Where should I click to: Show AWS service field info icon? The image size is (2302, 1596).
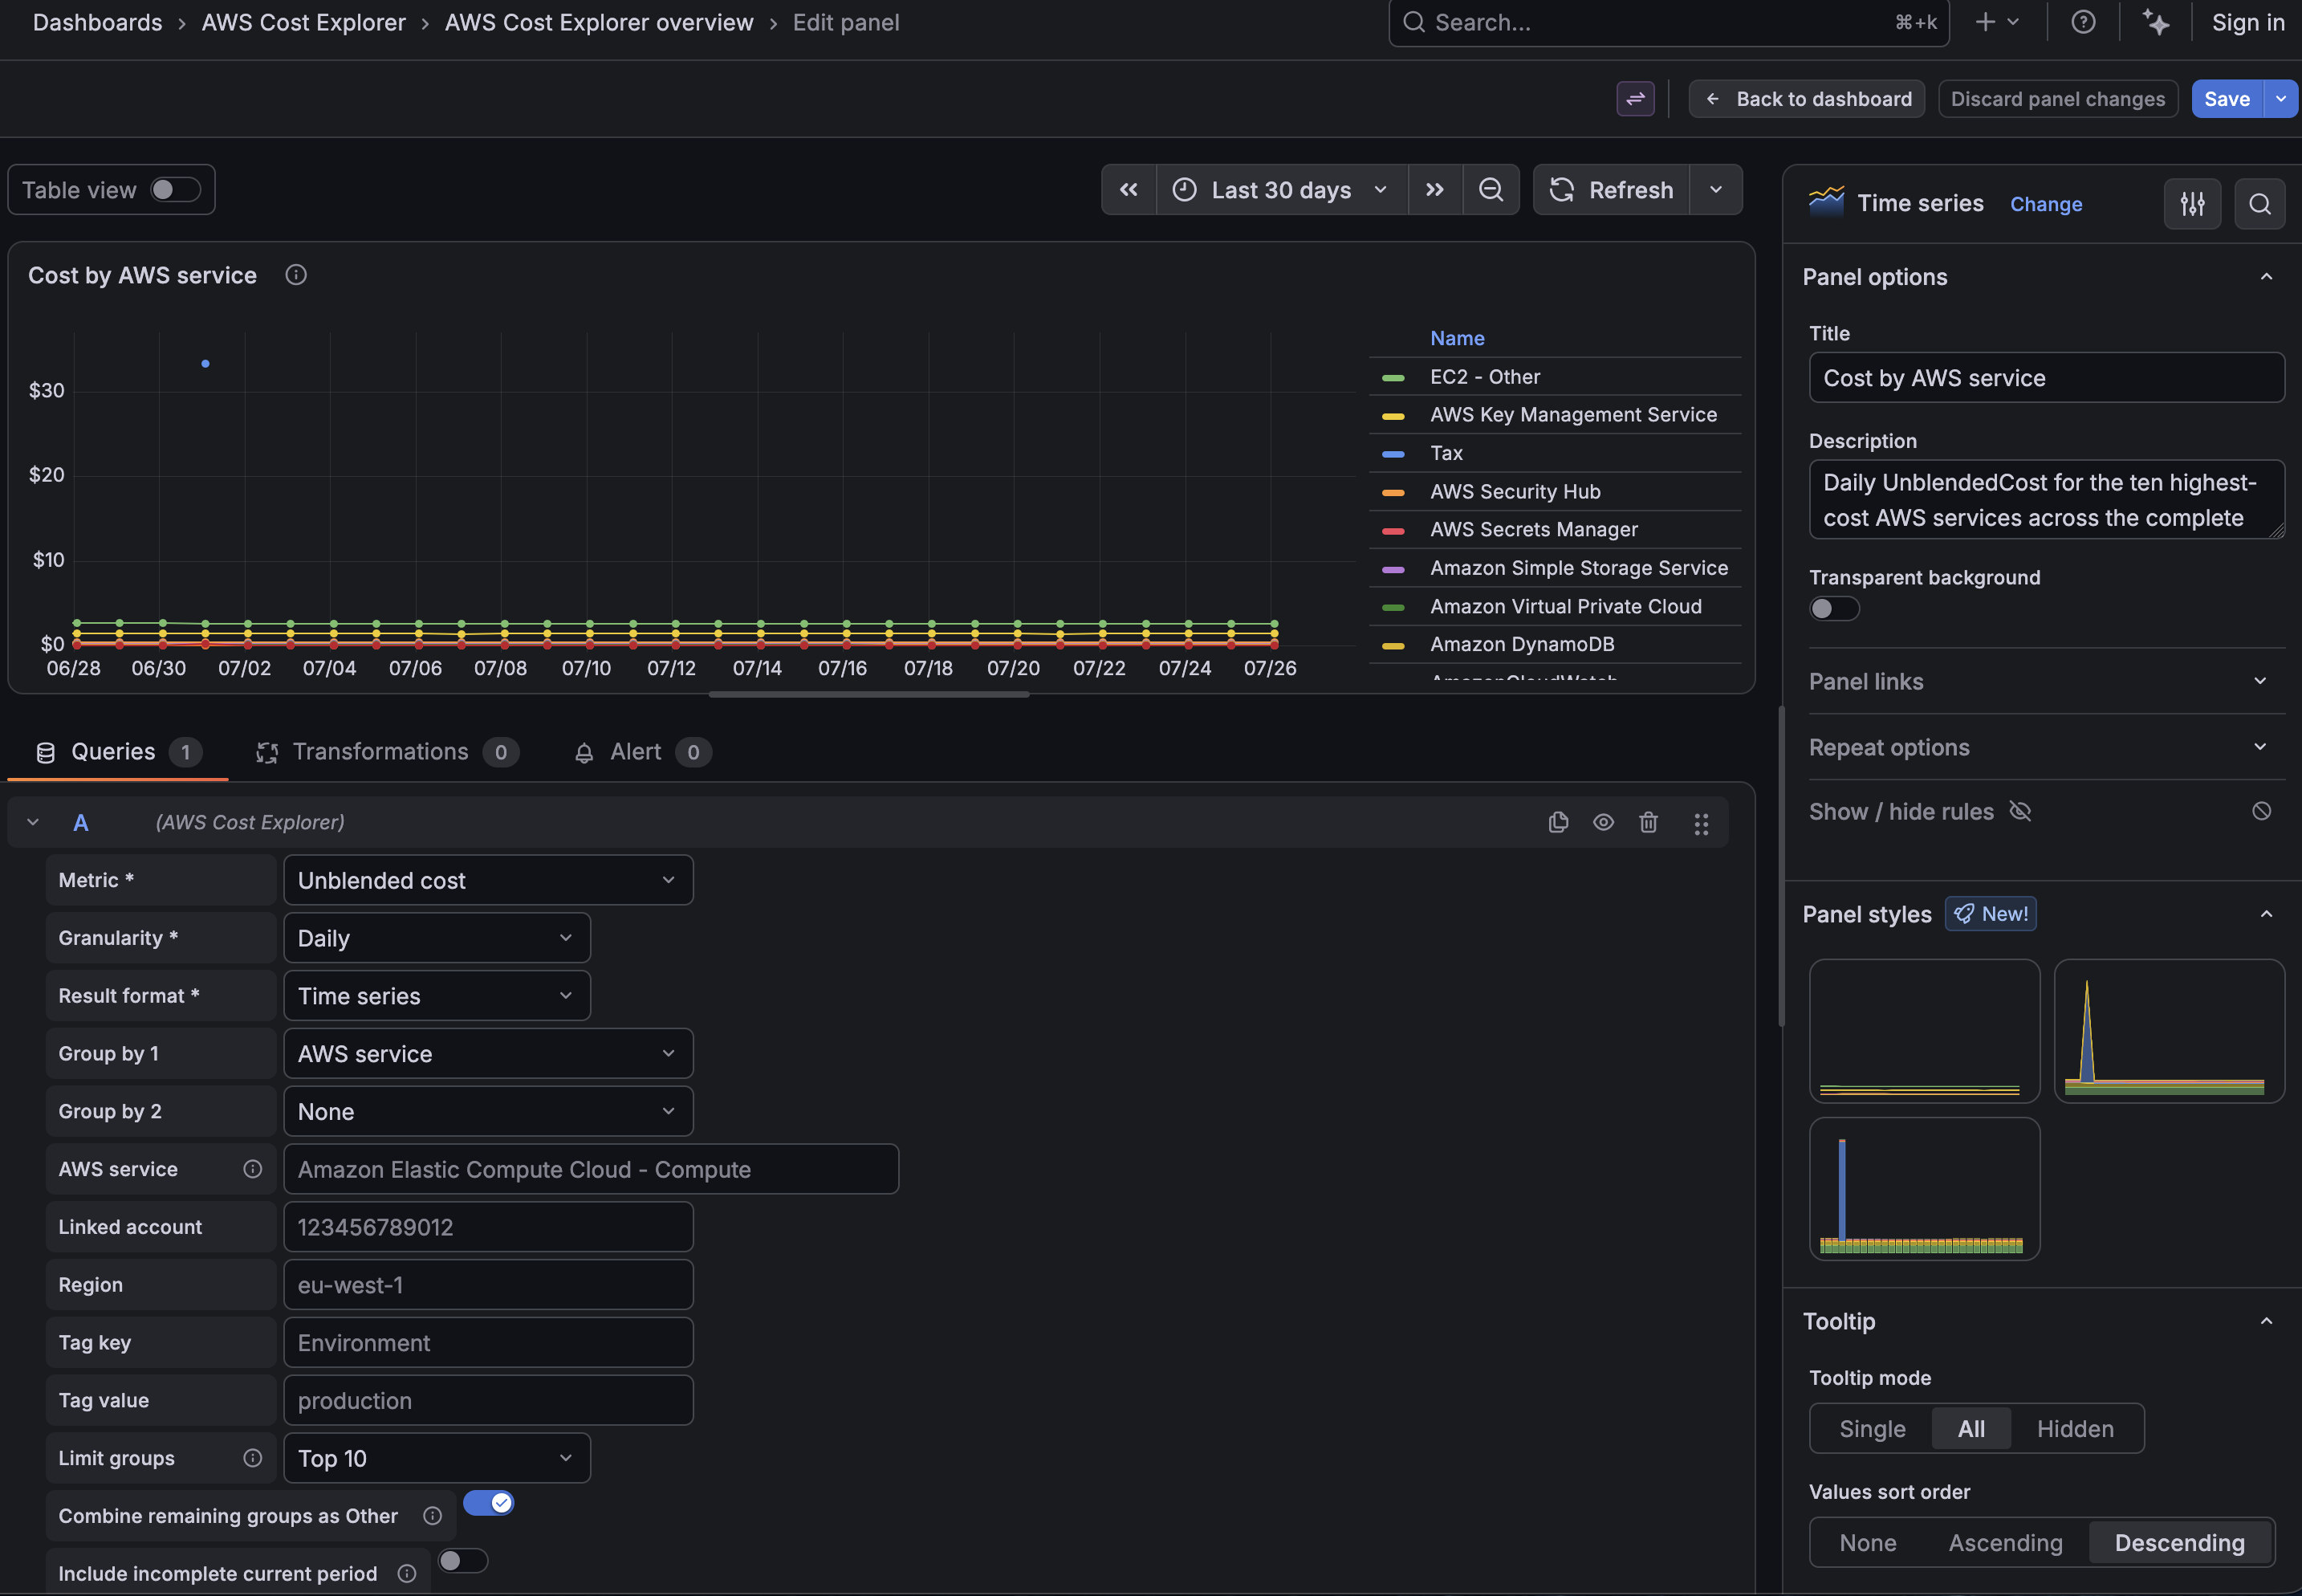pyautogui.click(x=253, y=1169)
